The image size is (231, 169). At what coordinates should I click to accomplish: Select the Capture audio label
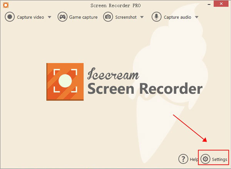point(177,17)
